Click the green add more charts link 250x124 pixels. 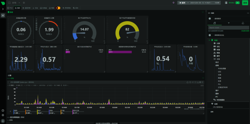tap(245, 31)
